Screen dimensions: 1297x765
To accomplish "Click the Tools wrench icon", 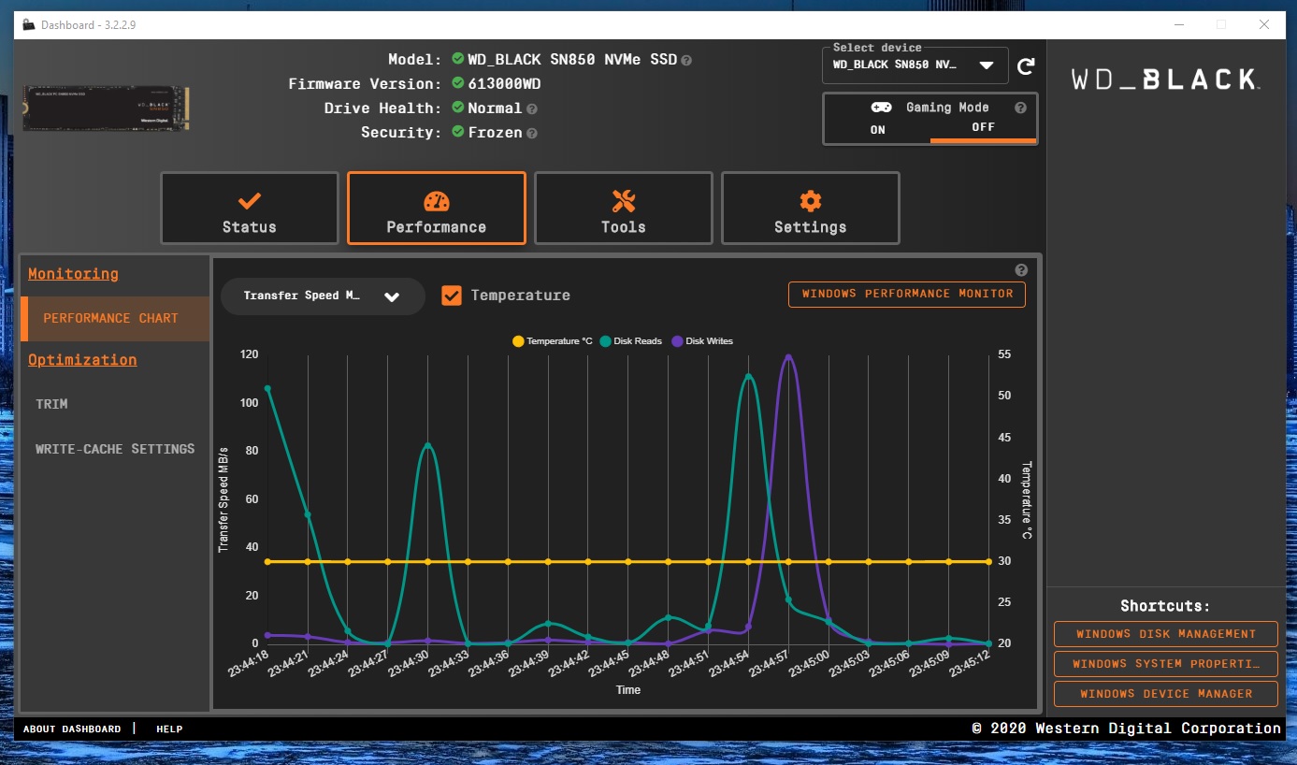I will tap(624, 200).
